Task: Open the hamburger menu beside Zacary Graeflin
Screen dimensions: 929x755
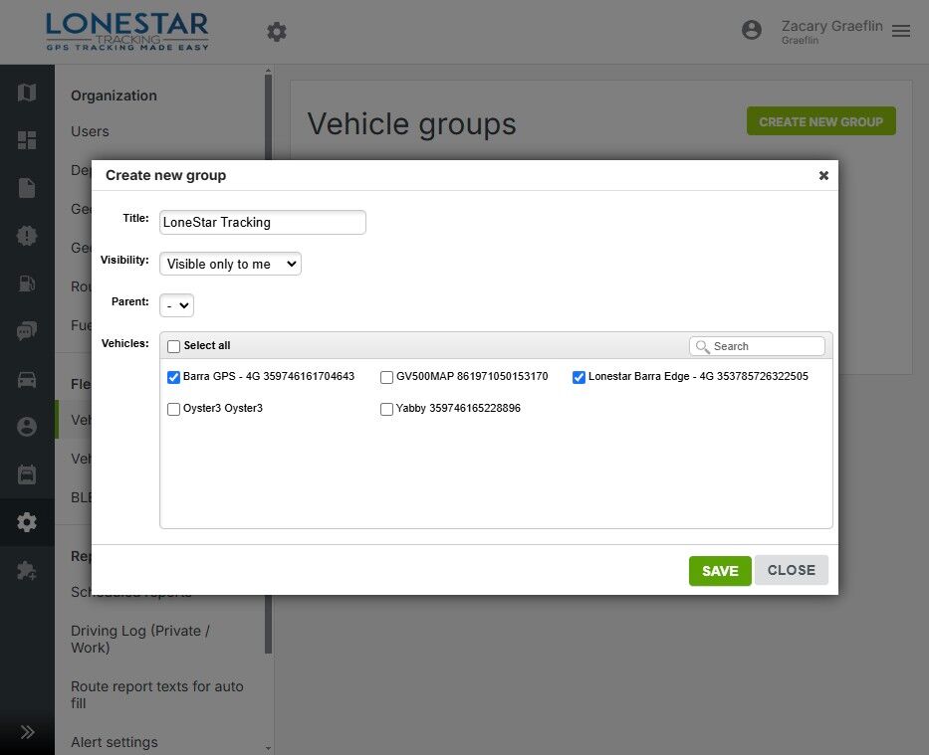Action: pyautogui.click(x=901, y=32)
